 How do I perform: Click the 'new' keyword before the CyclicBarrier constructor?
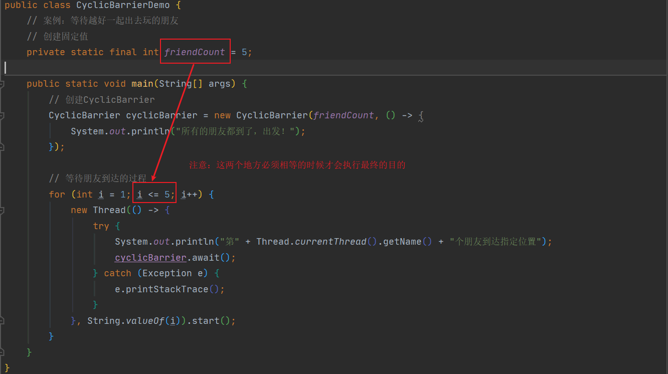pos(222,115)
